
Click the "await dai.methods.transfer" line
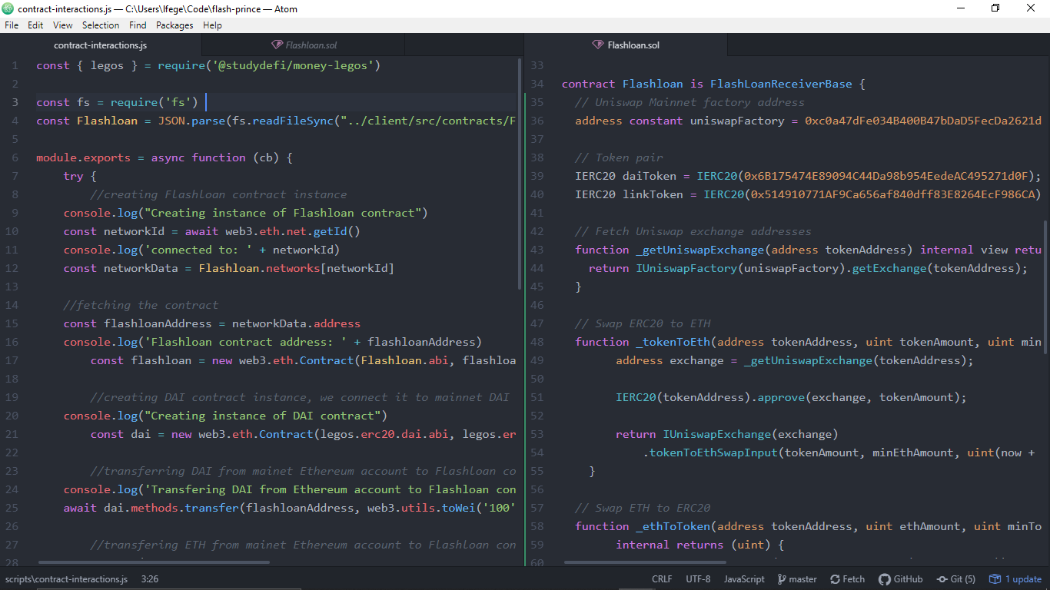(290, 508)
